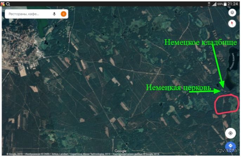Center map on my location

point(230,133)
